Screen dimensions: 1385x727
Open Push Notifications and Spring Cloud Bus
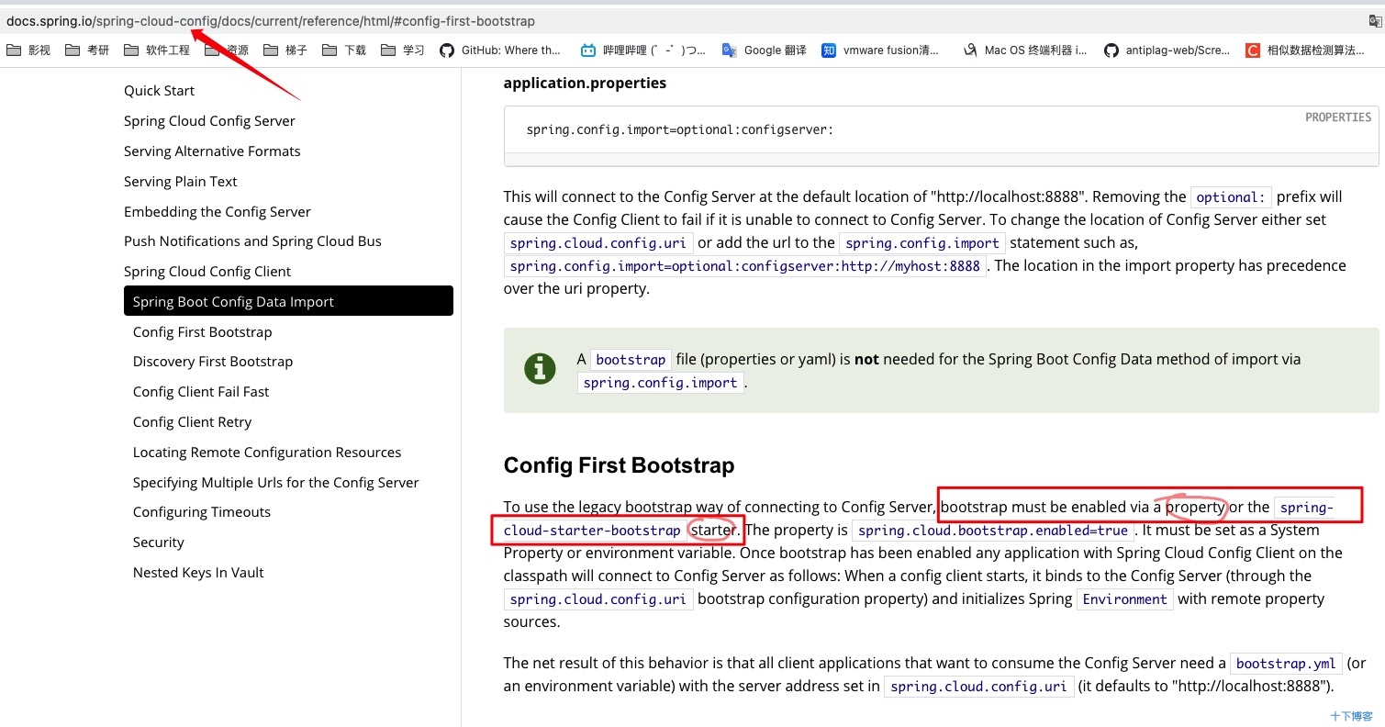[252, 240]
